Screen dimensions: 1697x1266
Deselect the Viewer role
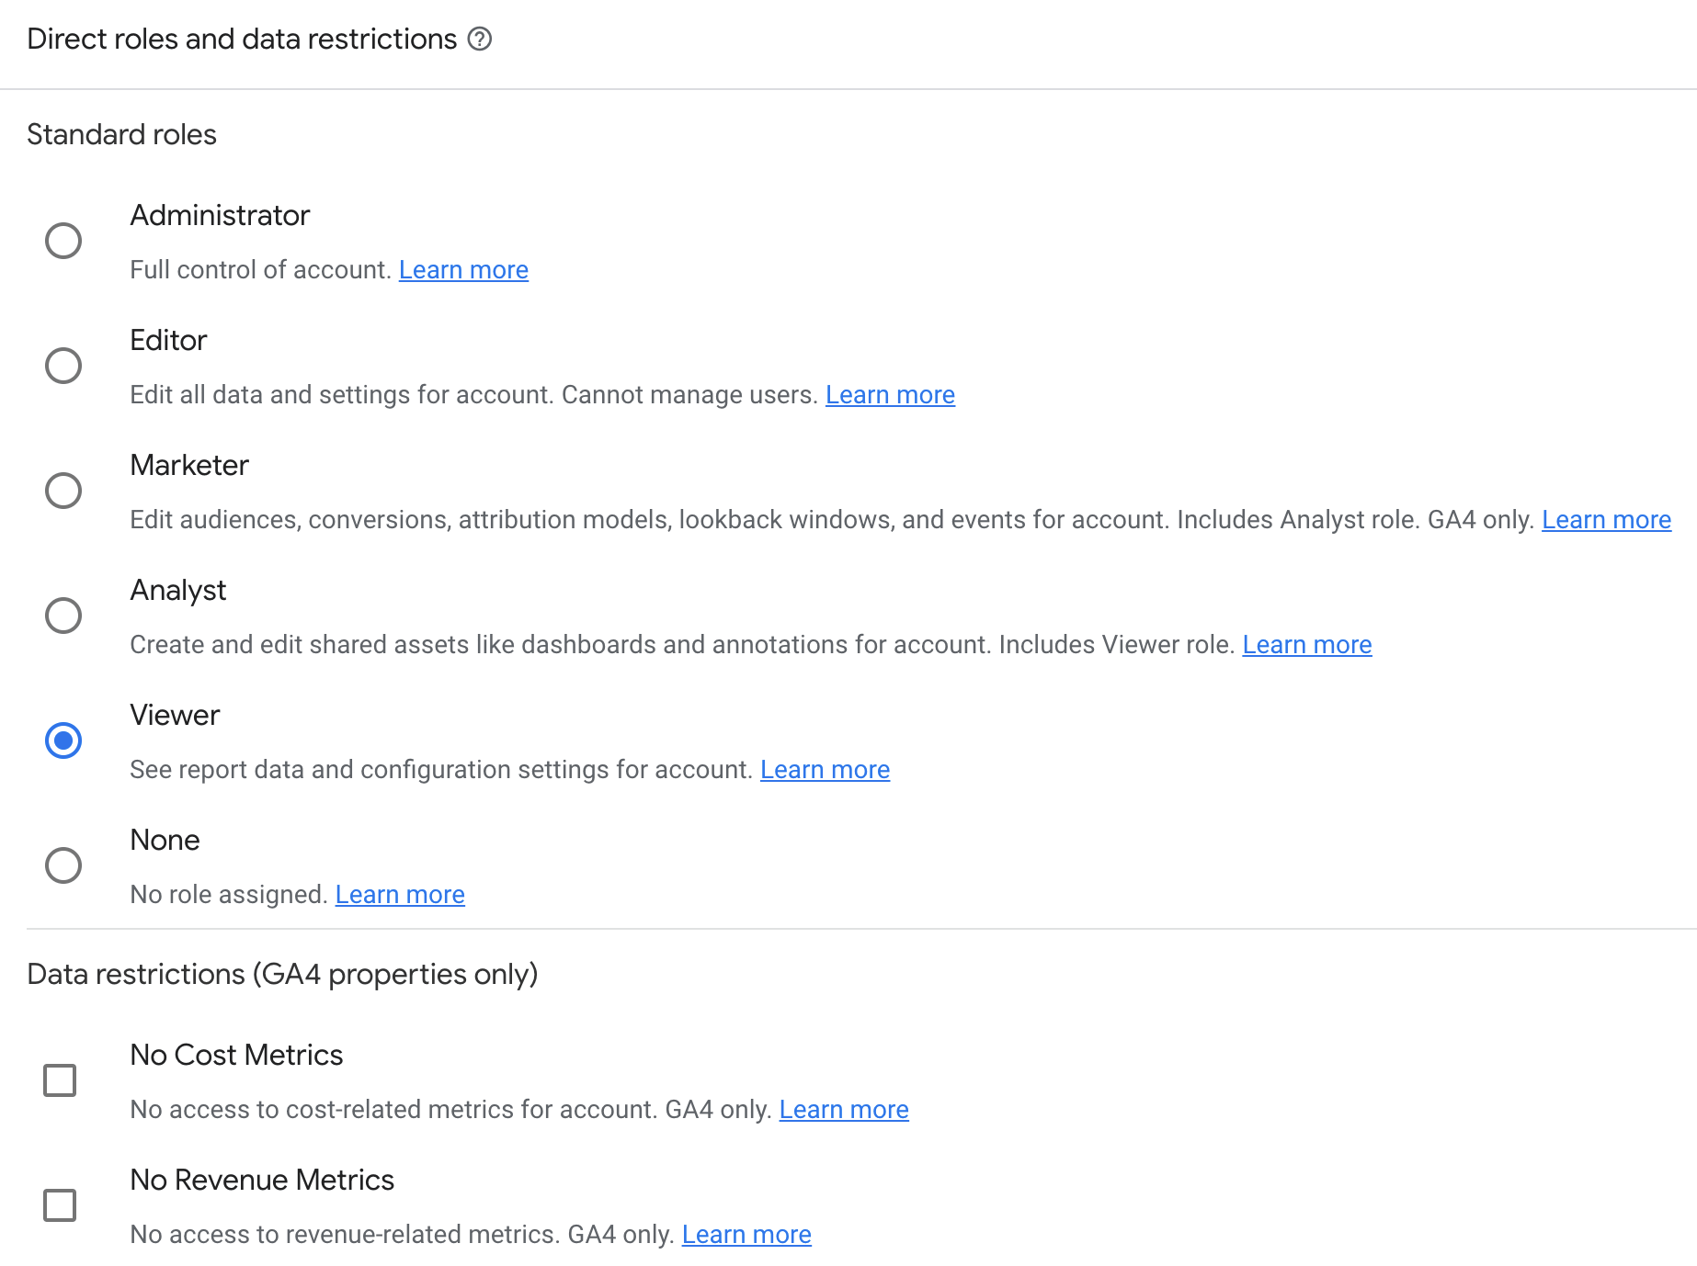click(x=63, y=740)
